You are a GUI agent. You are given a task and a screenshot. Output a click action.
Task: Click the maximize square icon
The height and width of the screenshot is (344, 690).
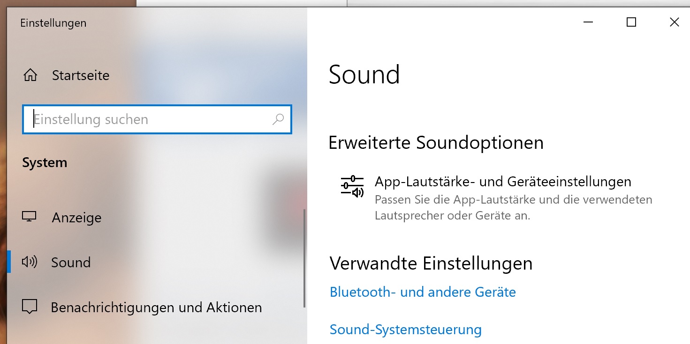[631, 22]
